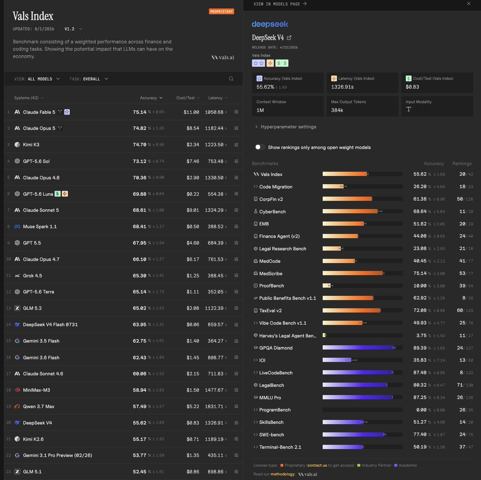Viewport: 481px width, 480px height.
Task: Open details icon for DeepSeek V4 row
Action: [236, 423]
